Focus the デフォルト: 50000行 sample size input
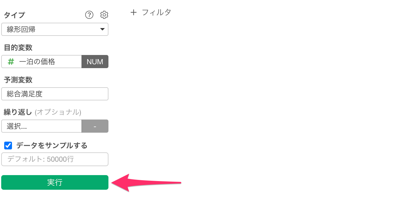 pyautogui.click(x=55, y=159)
